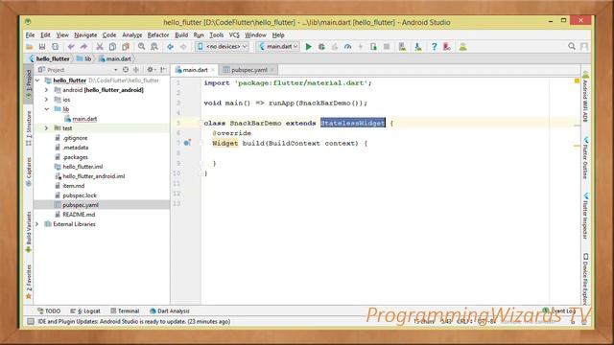This screenshot has height=345, width=614.
Task: Open the VCS menu
Action: tap(234, 34)
